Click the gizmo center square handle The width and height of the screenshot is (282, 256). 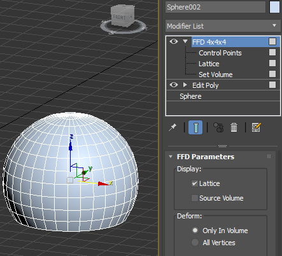click(70, 180)
